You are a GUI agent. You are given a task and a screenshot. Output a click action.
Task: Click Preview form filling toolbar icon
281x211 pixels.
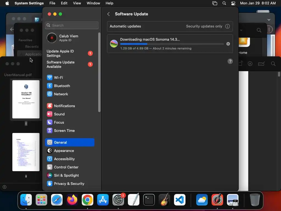point(261,64)
